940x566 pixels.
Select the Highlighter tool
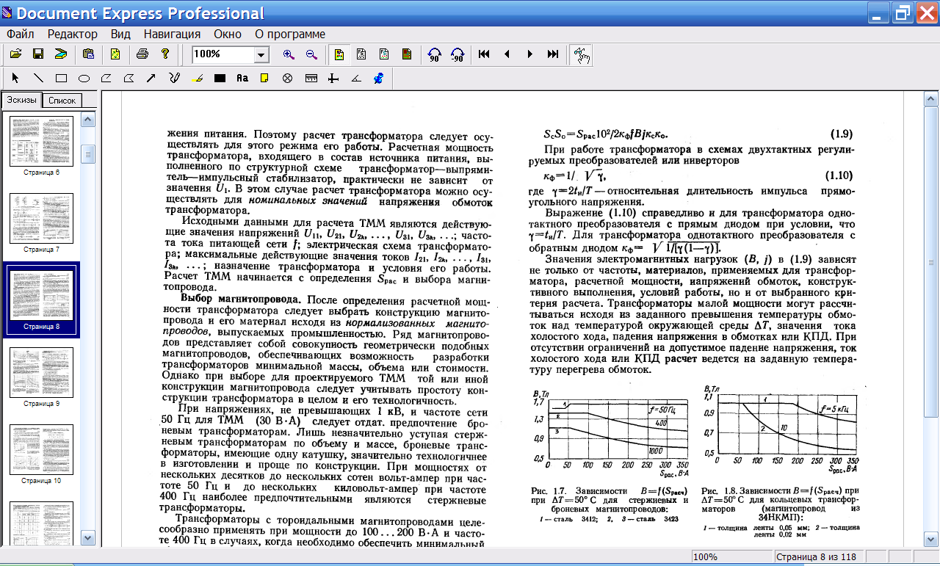197,78
